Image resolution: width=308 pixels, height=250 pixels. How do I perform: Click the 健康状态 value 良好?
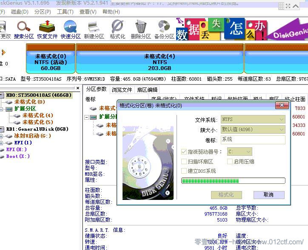pyautogui.click(x=222, y=236)
